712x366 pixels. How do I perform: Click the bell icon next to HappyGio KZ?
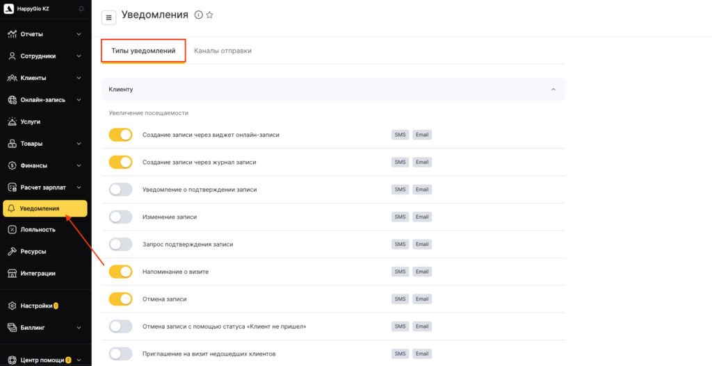[x=81, y=8]
